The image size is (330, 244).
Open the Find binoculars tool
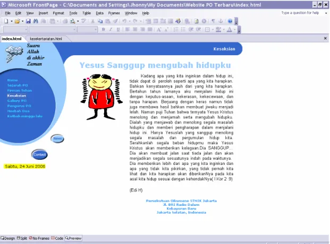click(36, 21)
